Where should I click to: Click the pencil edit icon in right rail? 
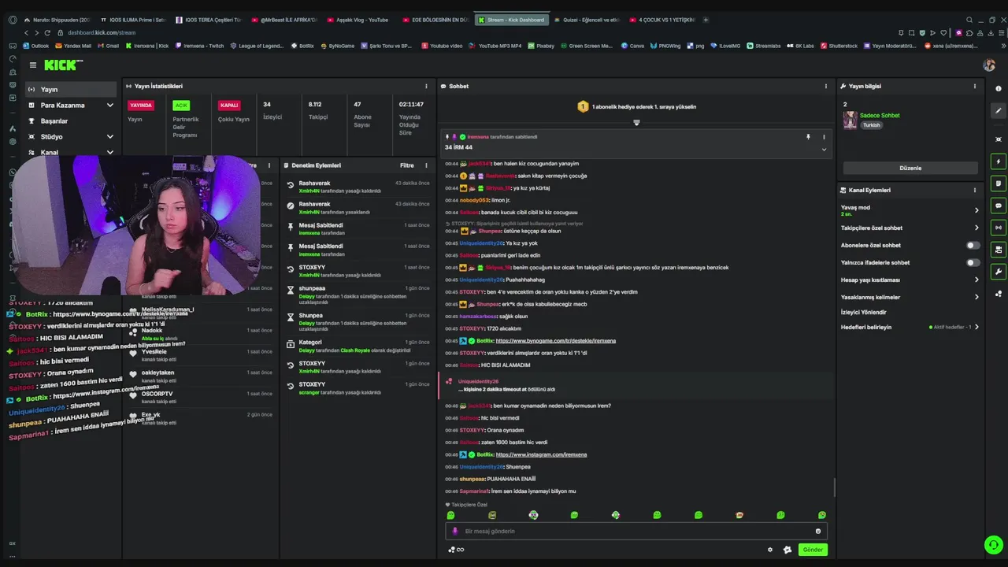coord(999,111)
